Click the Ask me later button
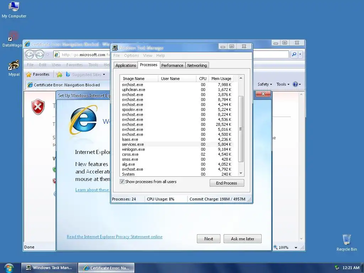Viewport: 364px width, 273px height. pos(242,239)
